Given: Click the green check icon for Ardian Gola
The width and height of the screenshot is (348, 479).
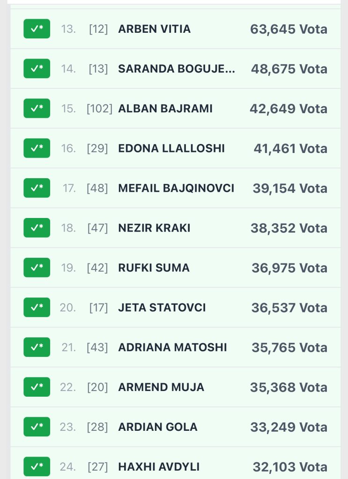Looking at the screenshot, I should [x=37, y=427].
